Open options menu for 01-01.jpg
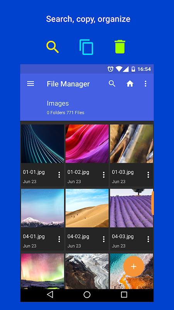This screenshot has height=310, width=174. click(59, 175)
